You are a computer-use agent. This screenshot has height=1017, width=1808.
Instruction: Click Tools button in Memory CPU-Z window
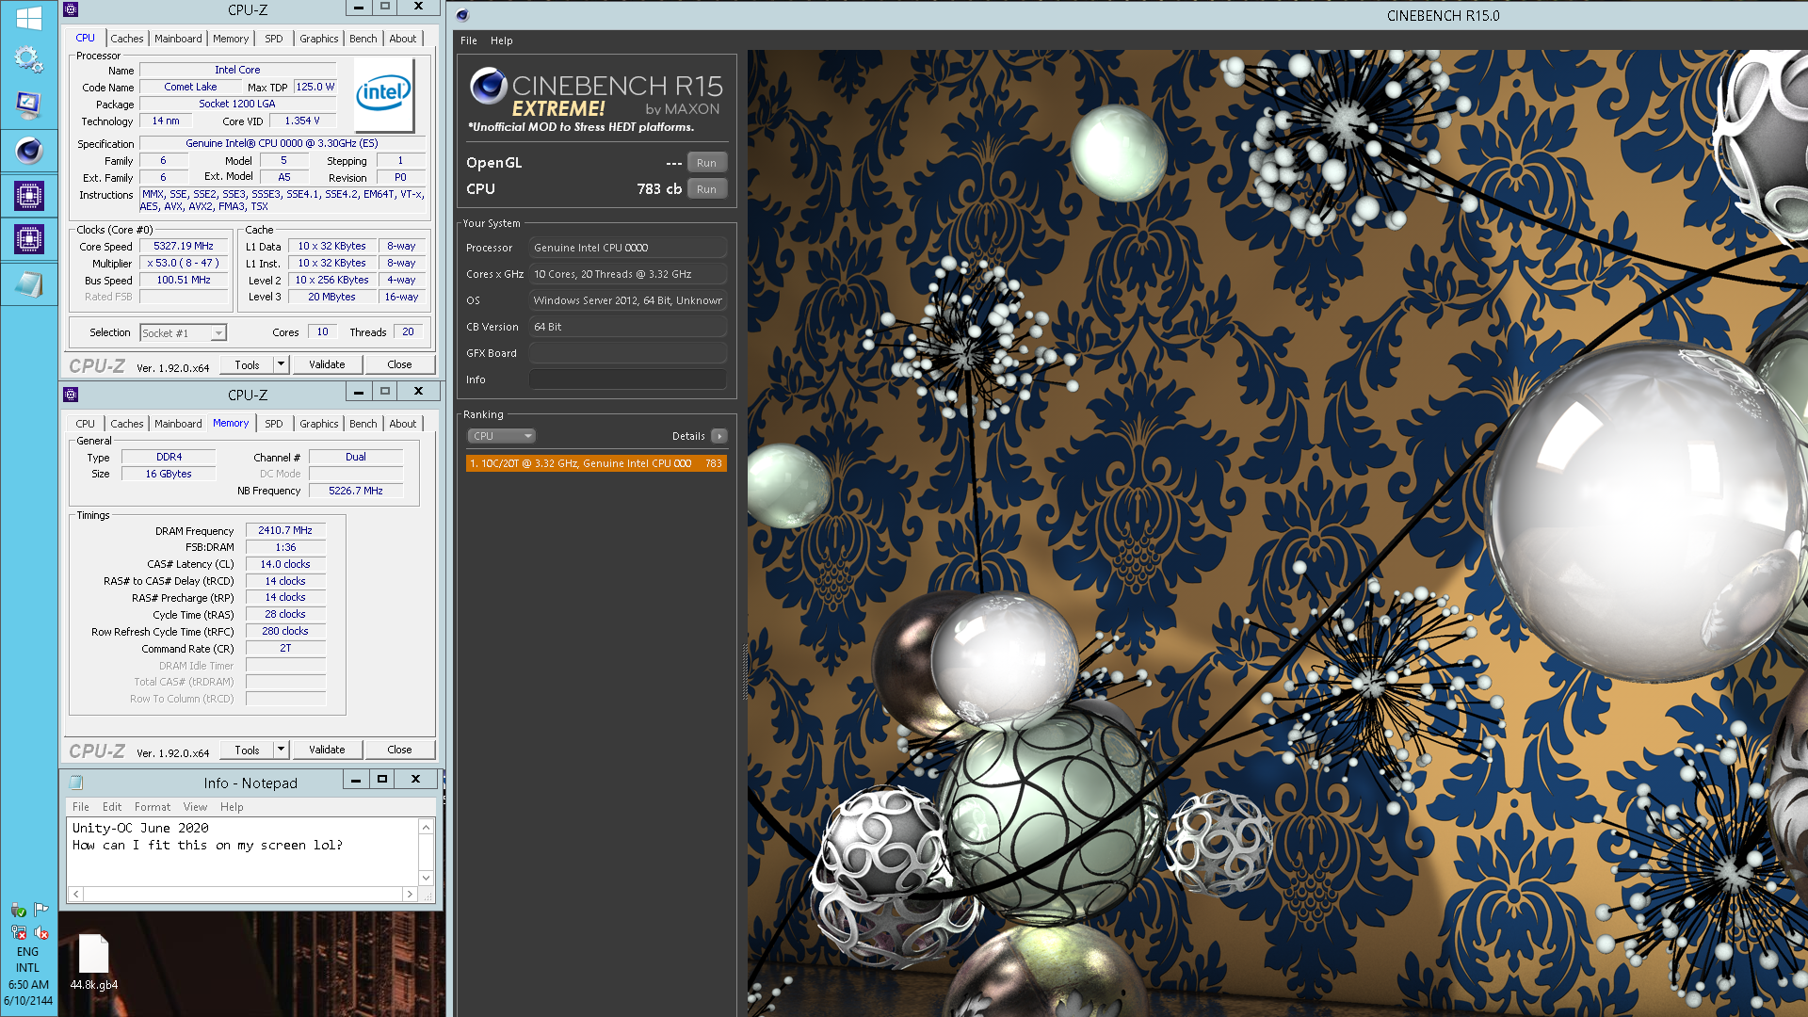[248, 750]
